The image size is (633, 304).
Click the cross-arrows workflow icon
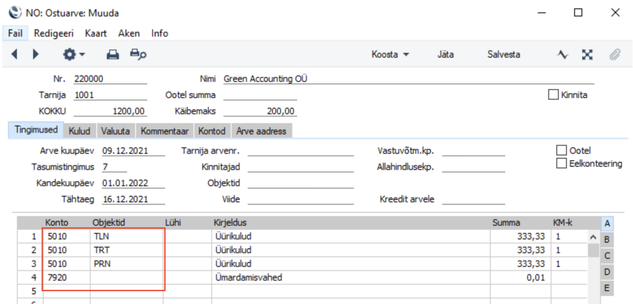tap(587, 54)
